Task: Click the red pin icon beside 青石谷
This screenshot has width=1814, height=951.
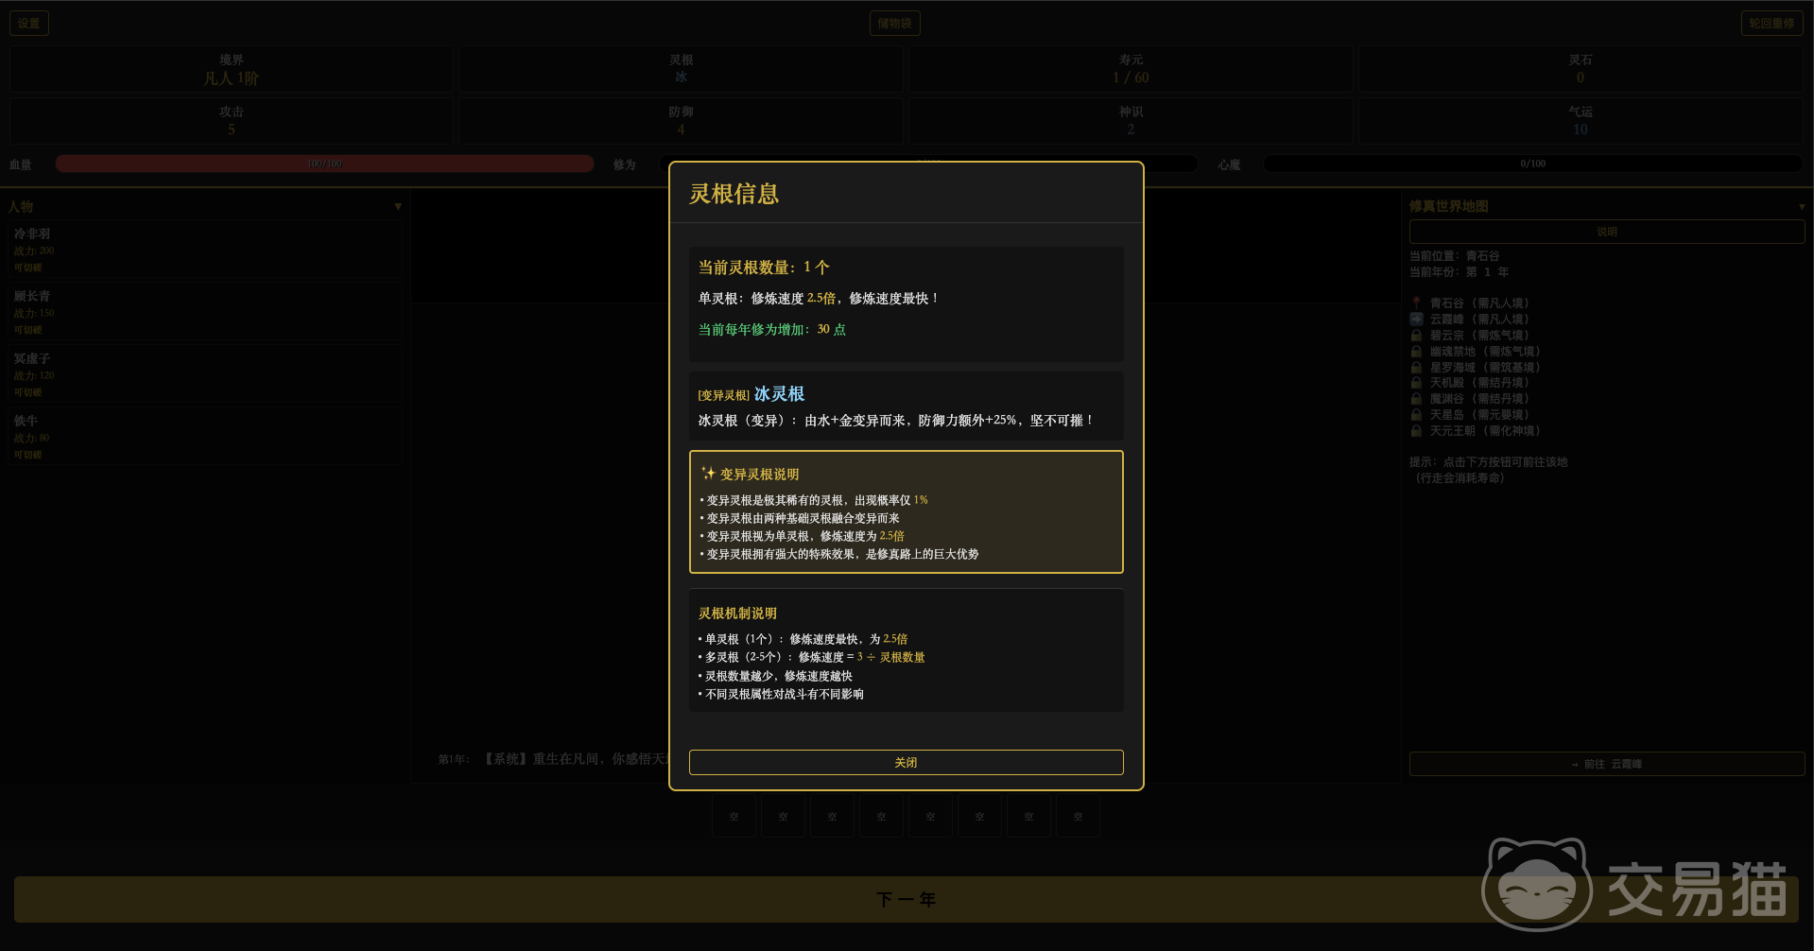Action: (x=1416, y=303)
